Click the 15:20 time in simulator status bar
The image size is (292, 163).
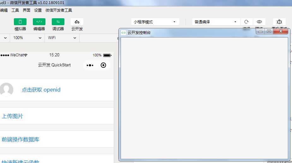[54, 55]
